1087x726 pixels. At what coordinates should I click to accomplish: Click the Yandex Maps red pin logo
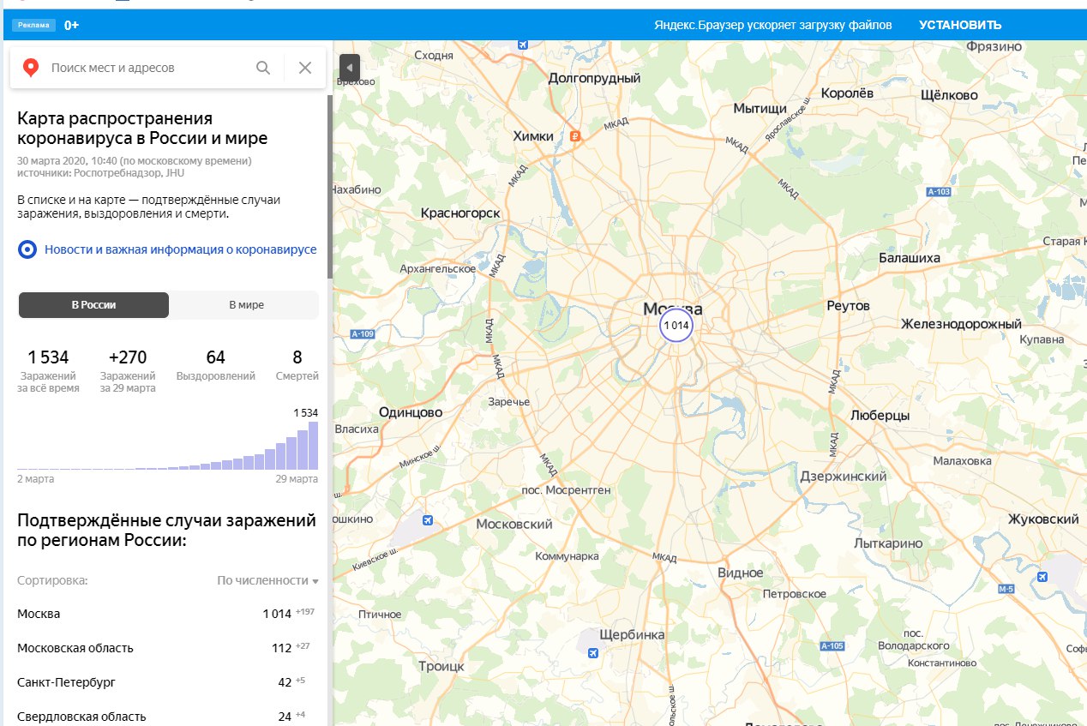(31, 68)
